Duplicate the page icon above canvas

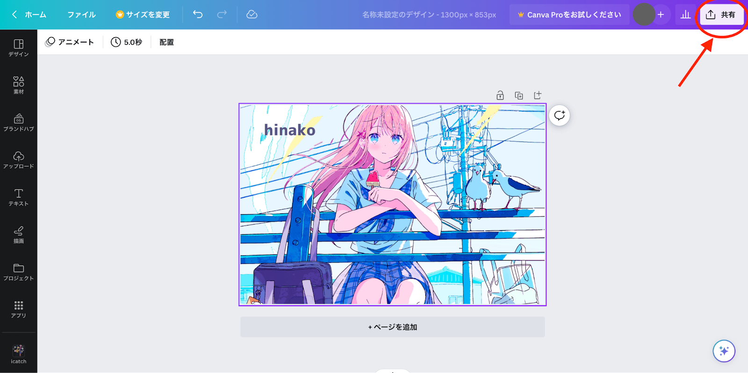coord(519,95)
